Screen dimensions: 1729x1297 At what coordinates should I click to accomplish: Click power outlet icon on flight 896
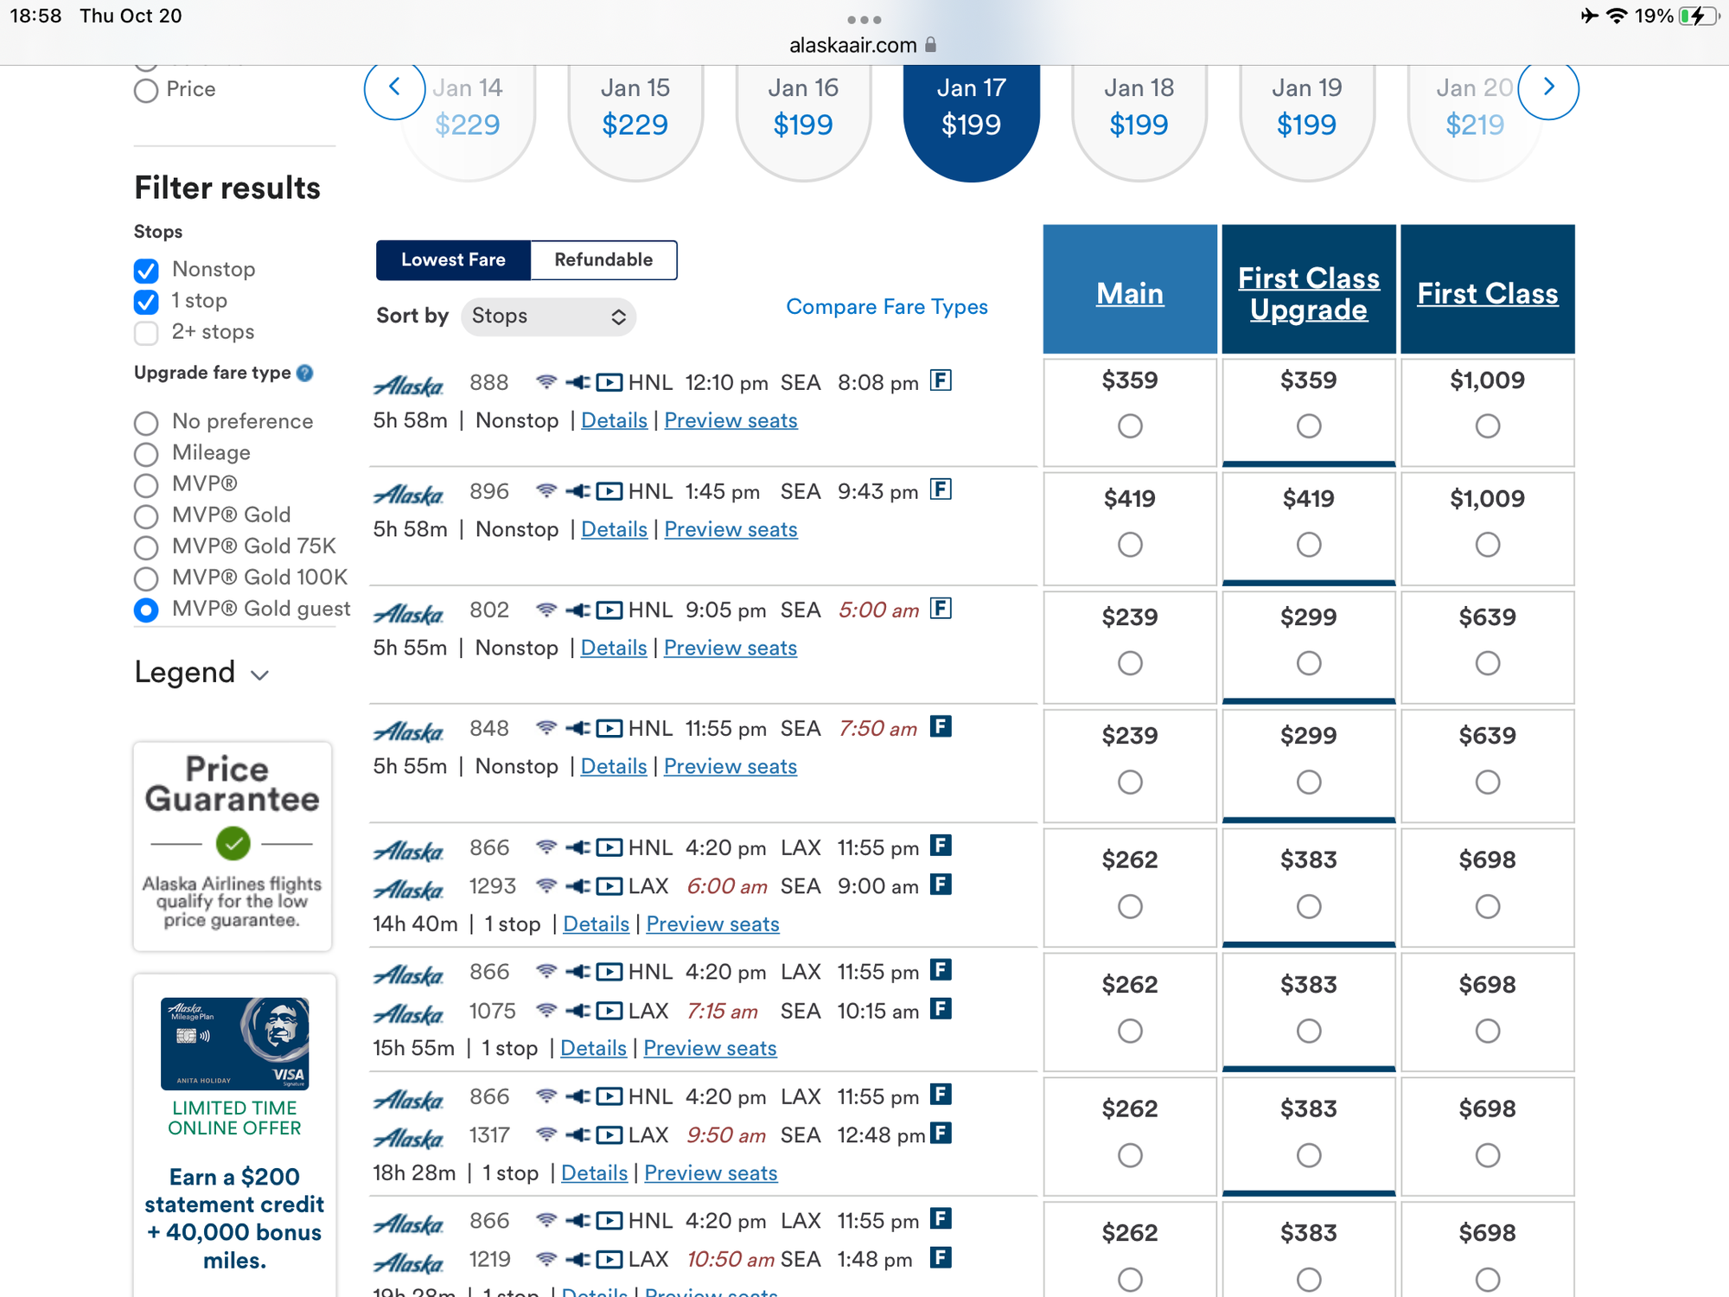[x=577, y=492]
